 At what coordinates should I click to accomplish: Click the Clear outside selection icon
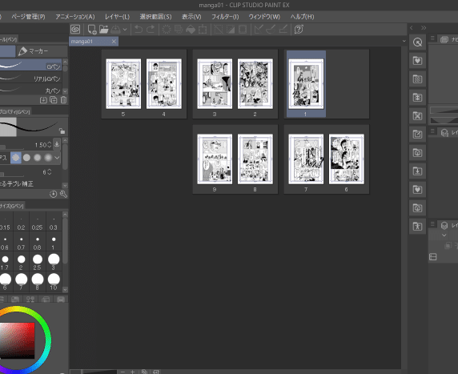tap(179, 30)
